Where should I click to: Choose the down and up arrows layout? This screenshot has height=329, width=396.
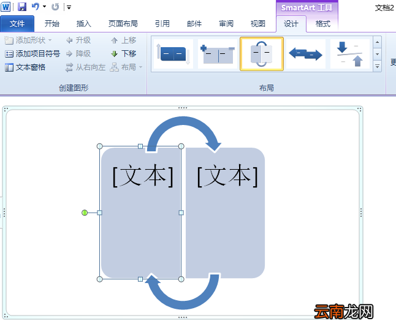pyautogui.click(x=350, y=54)
